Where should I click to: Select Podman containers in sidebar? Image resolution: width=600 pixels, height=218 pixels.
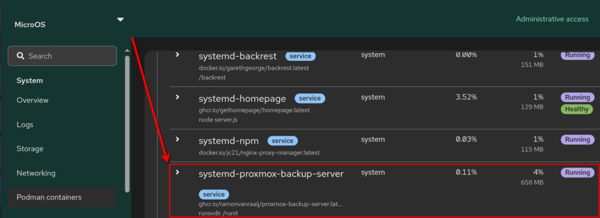coord(62,198)
